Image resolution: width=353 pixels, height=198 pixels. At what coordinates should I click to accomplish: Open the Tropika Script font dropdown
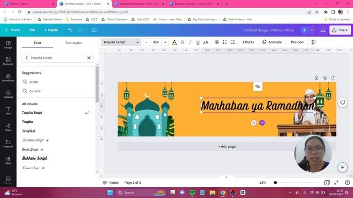pyautogui.click(x=121, y=42)
